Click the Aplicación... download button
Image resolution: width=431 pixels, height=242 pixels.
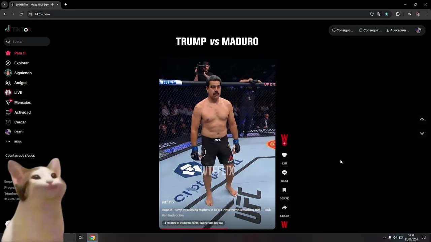pos(398,30)
